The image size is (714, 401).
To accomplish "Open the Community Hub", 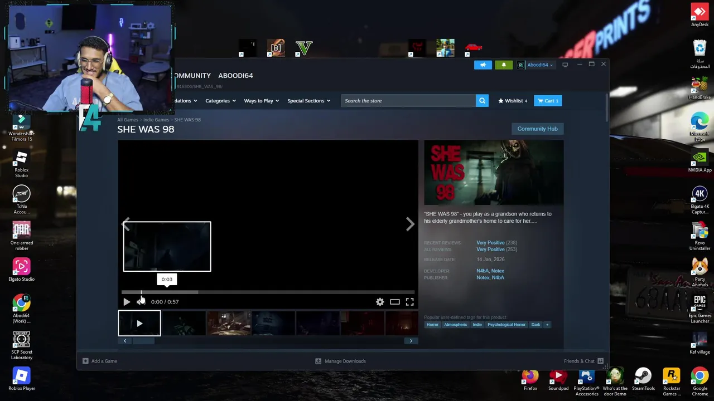I will tap(537, 129).
